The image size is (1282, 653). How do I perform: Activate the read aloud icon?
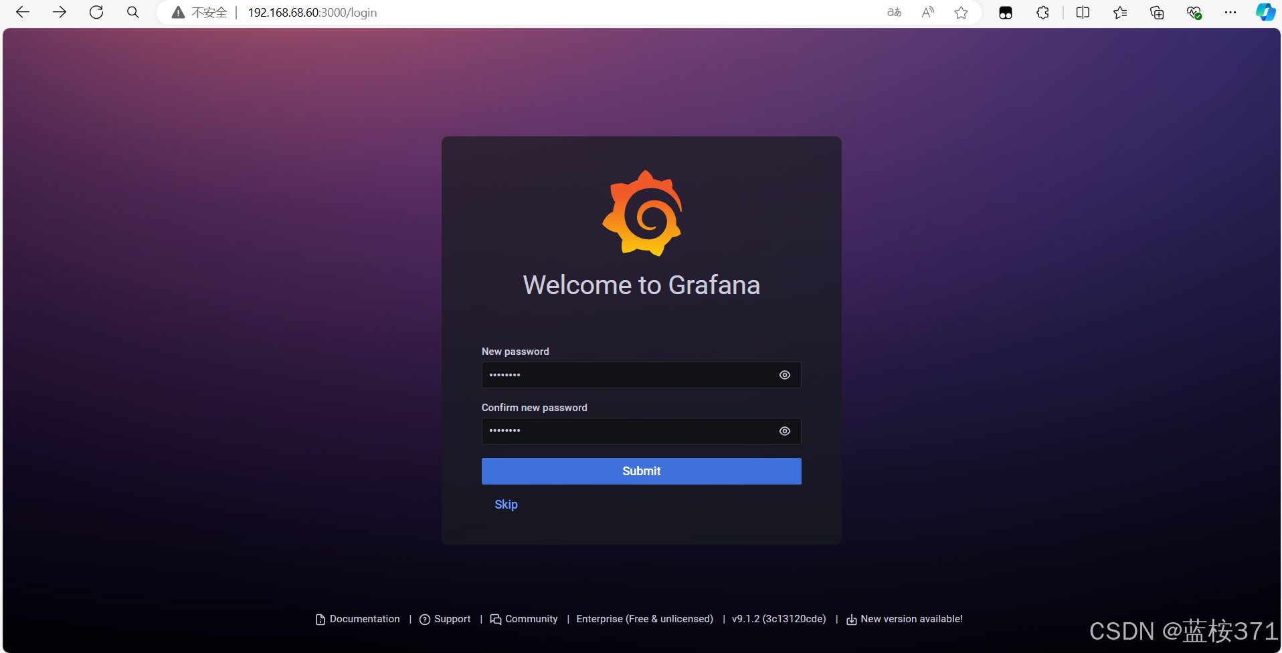point(928,12)
